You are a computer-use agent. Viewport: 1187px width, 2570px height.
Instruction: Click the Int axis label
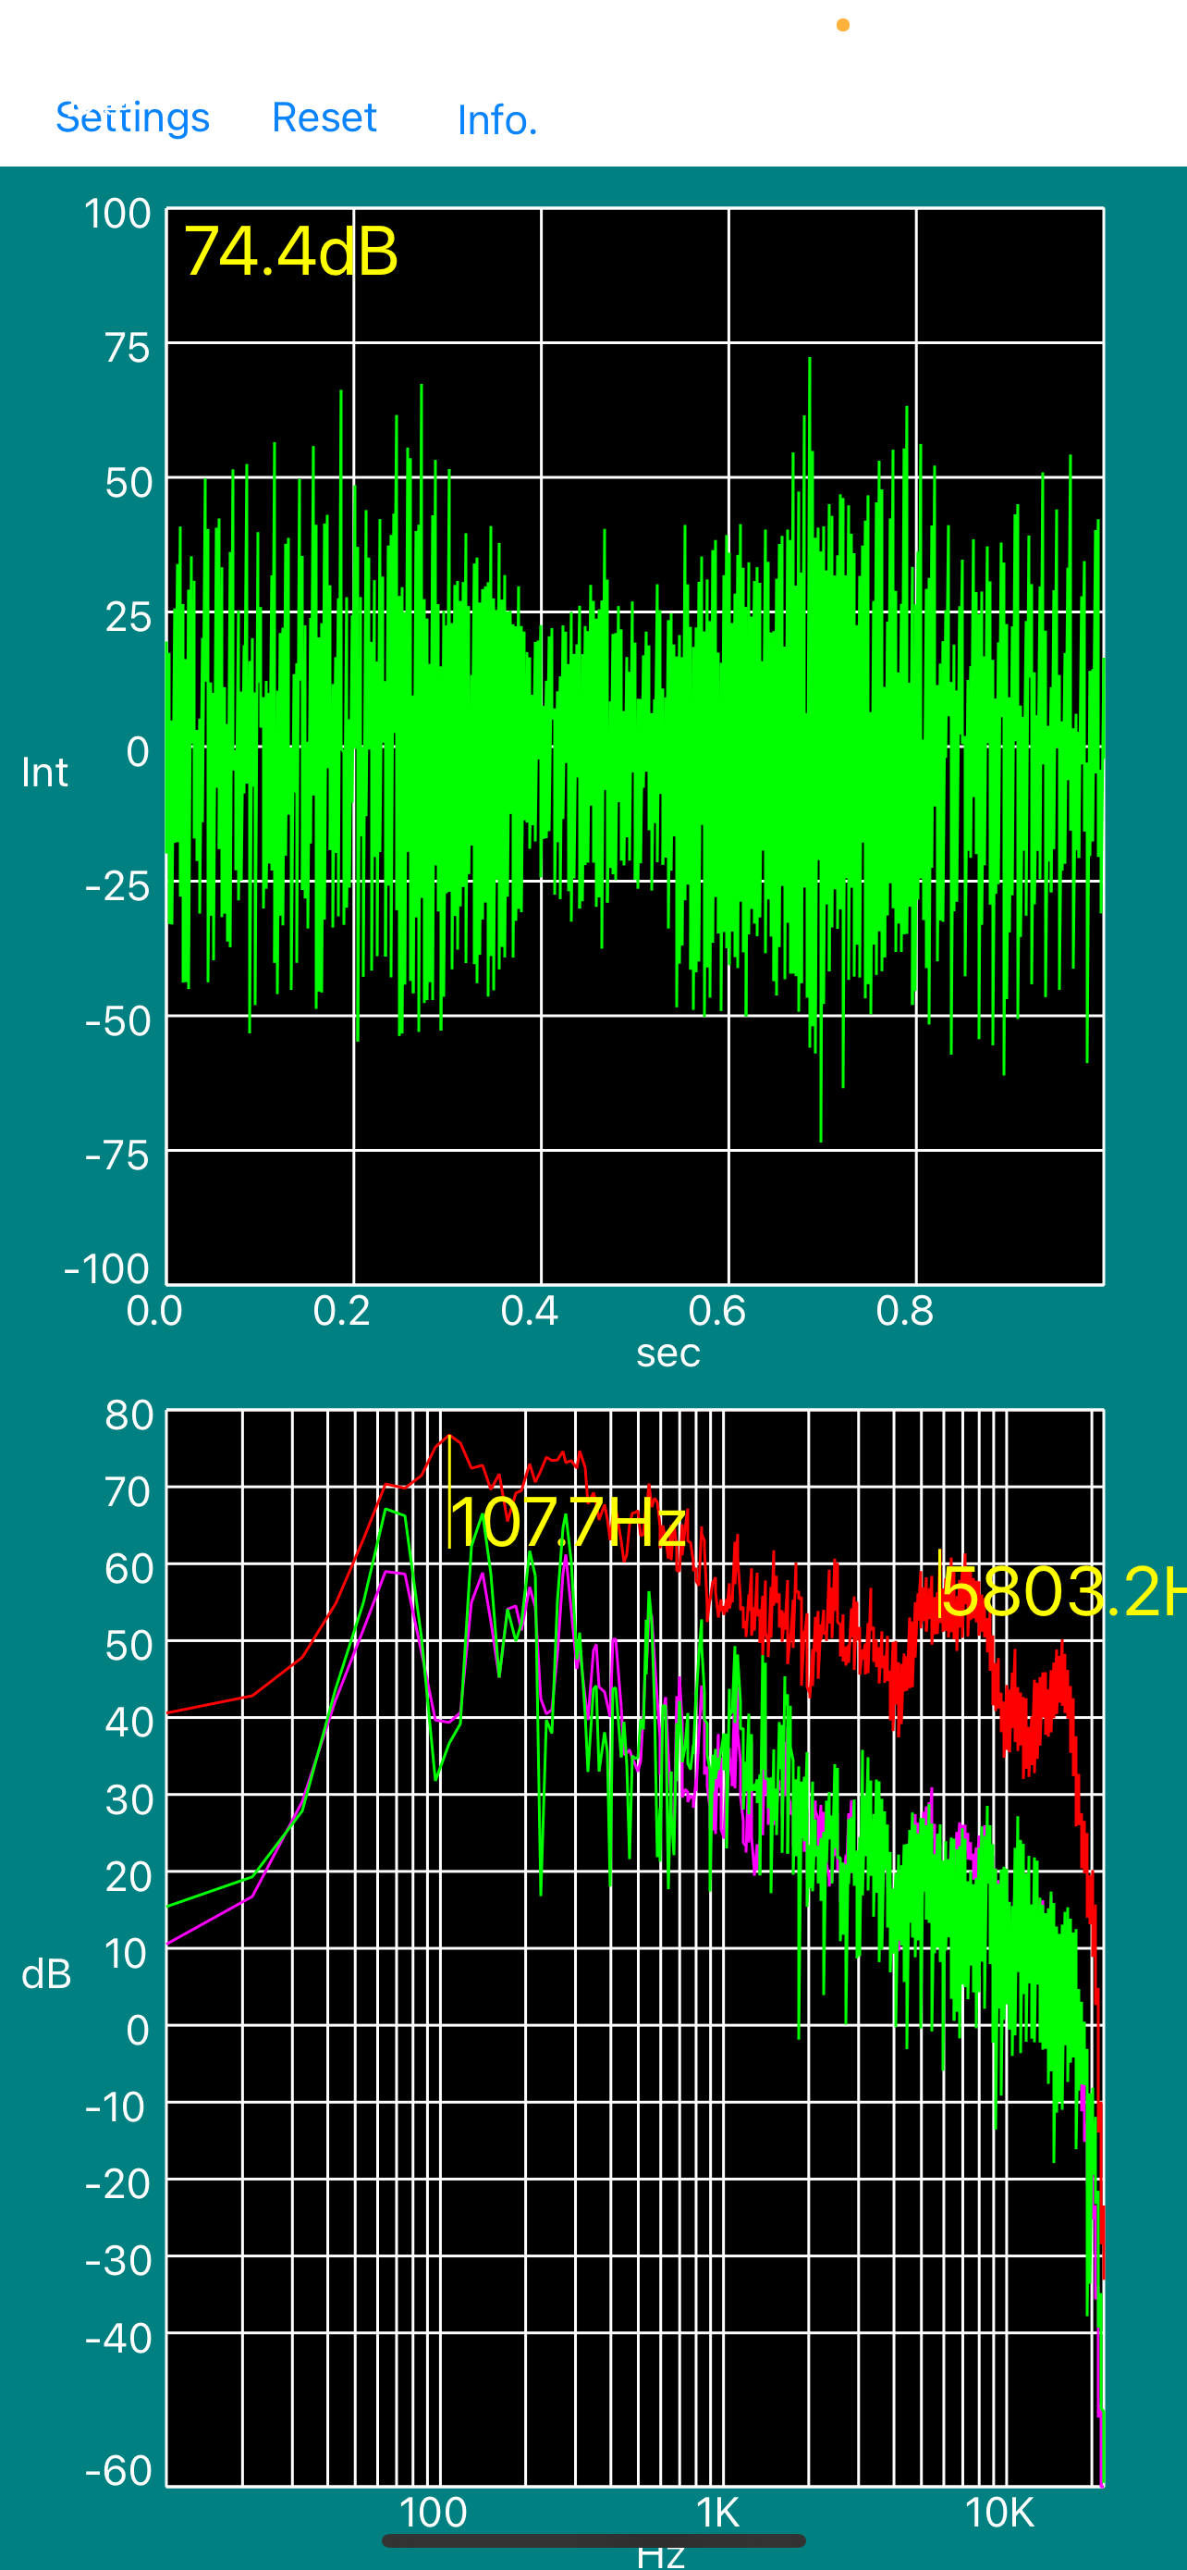(x=45, y=772)
